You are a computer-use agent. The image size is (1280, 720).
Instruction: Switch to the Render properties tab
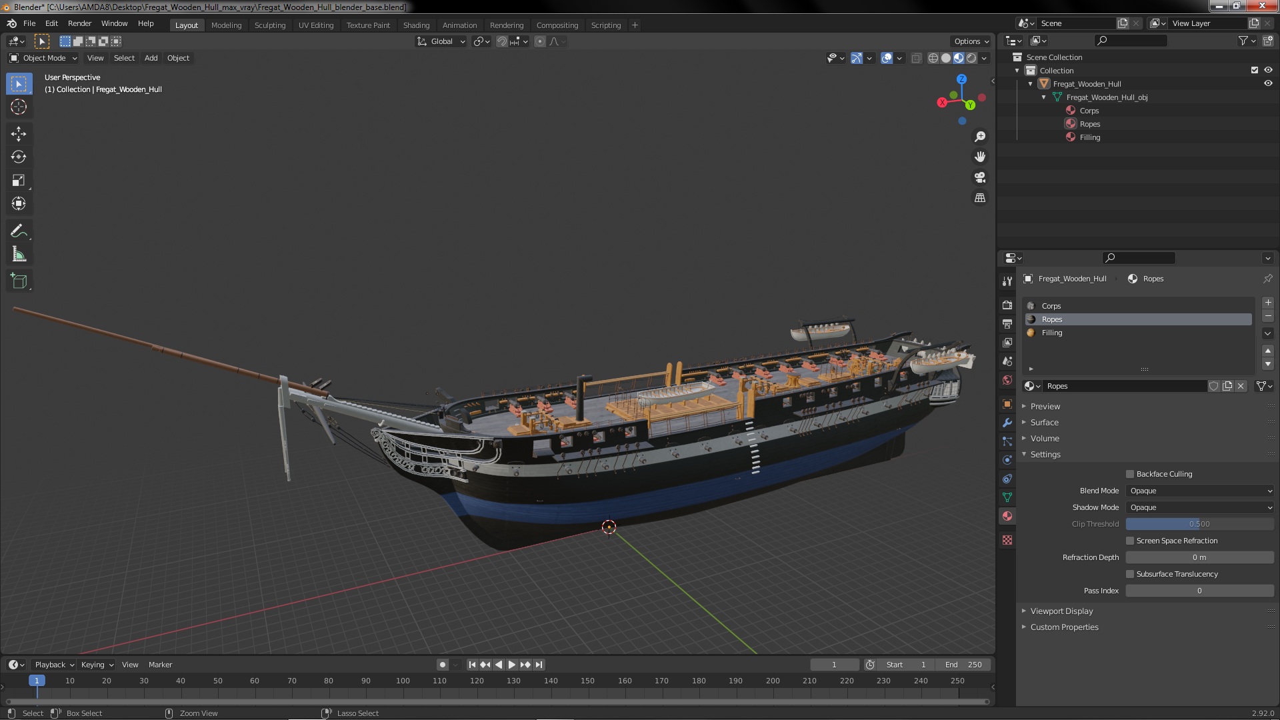click(x=1007, y=305)
